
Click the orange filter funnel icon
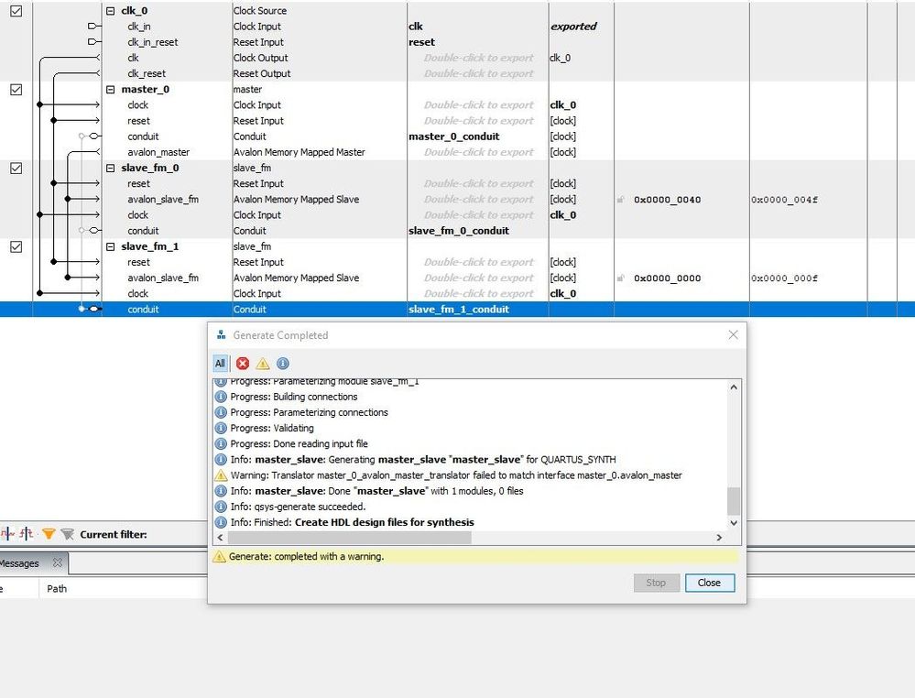click(x=49, y=534)
